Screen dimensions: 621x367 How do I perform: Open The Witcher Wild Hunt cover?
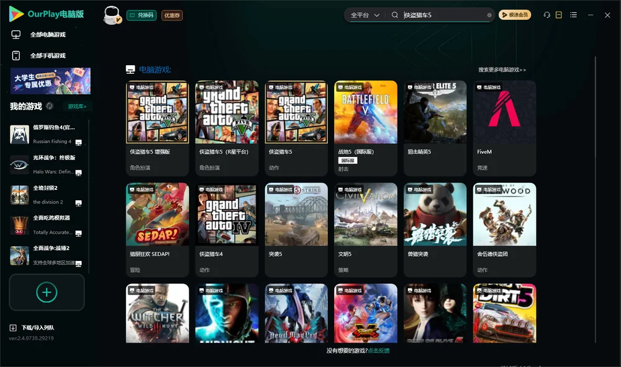click(157, 313)
